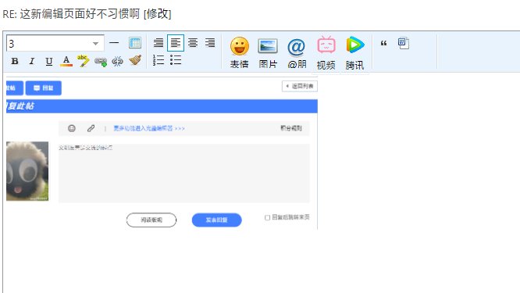Center align the text
520x293 pixels.
tap(193, 43)
